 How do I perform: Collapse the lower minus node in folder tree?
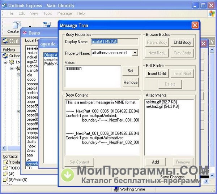pos(18,111)
